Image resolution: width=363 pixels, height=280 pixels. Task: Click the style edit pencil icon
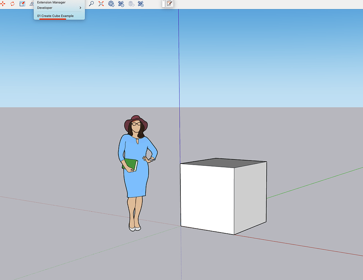click(169, 4)
